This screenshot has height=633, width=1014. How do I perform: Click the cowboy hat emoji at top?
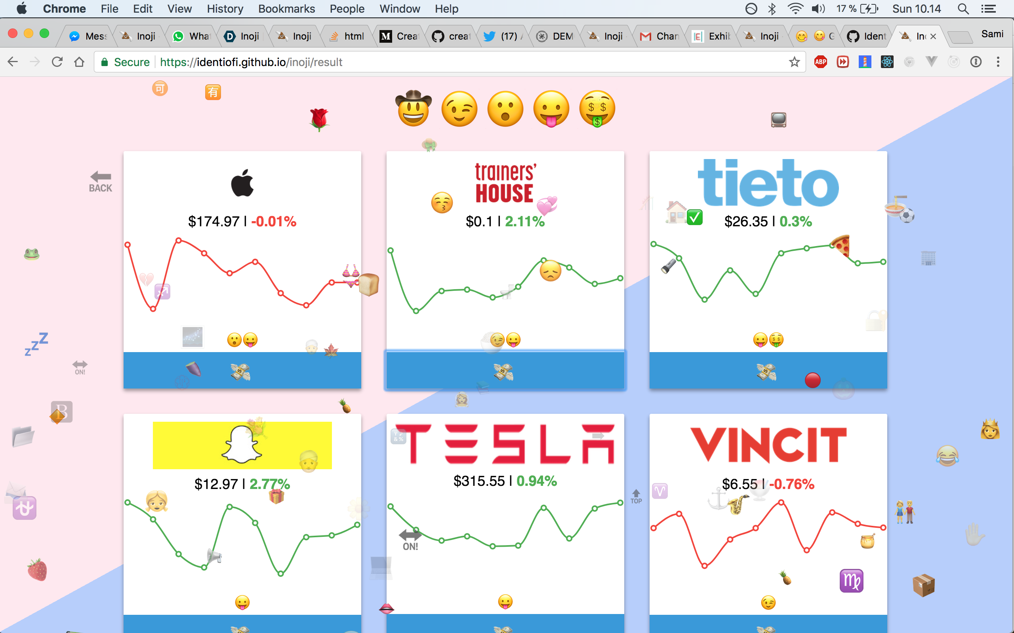point(413,109)
